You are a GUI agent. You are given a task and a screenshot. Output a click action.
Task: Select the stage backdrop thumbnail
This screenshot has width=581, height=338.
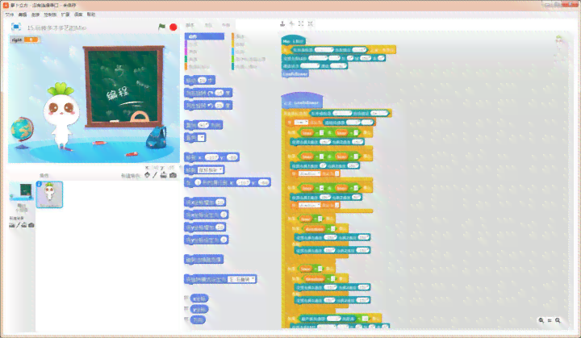coord(22,192)
